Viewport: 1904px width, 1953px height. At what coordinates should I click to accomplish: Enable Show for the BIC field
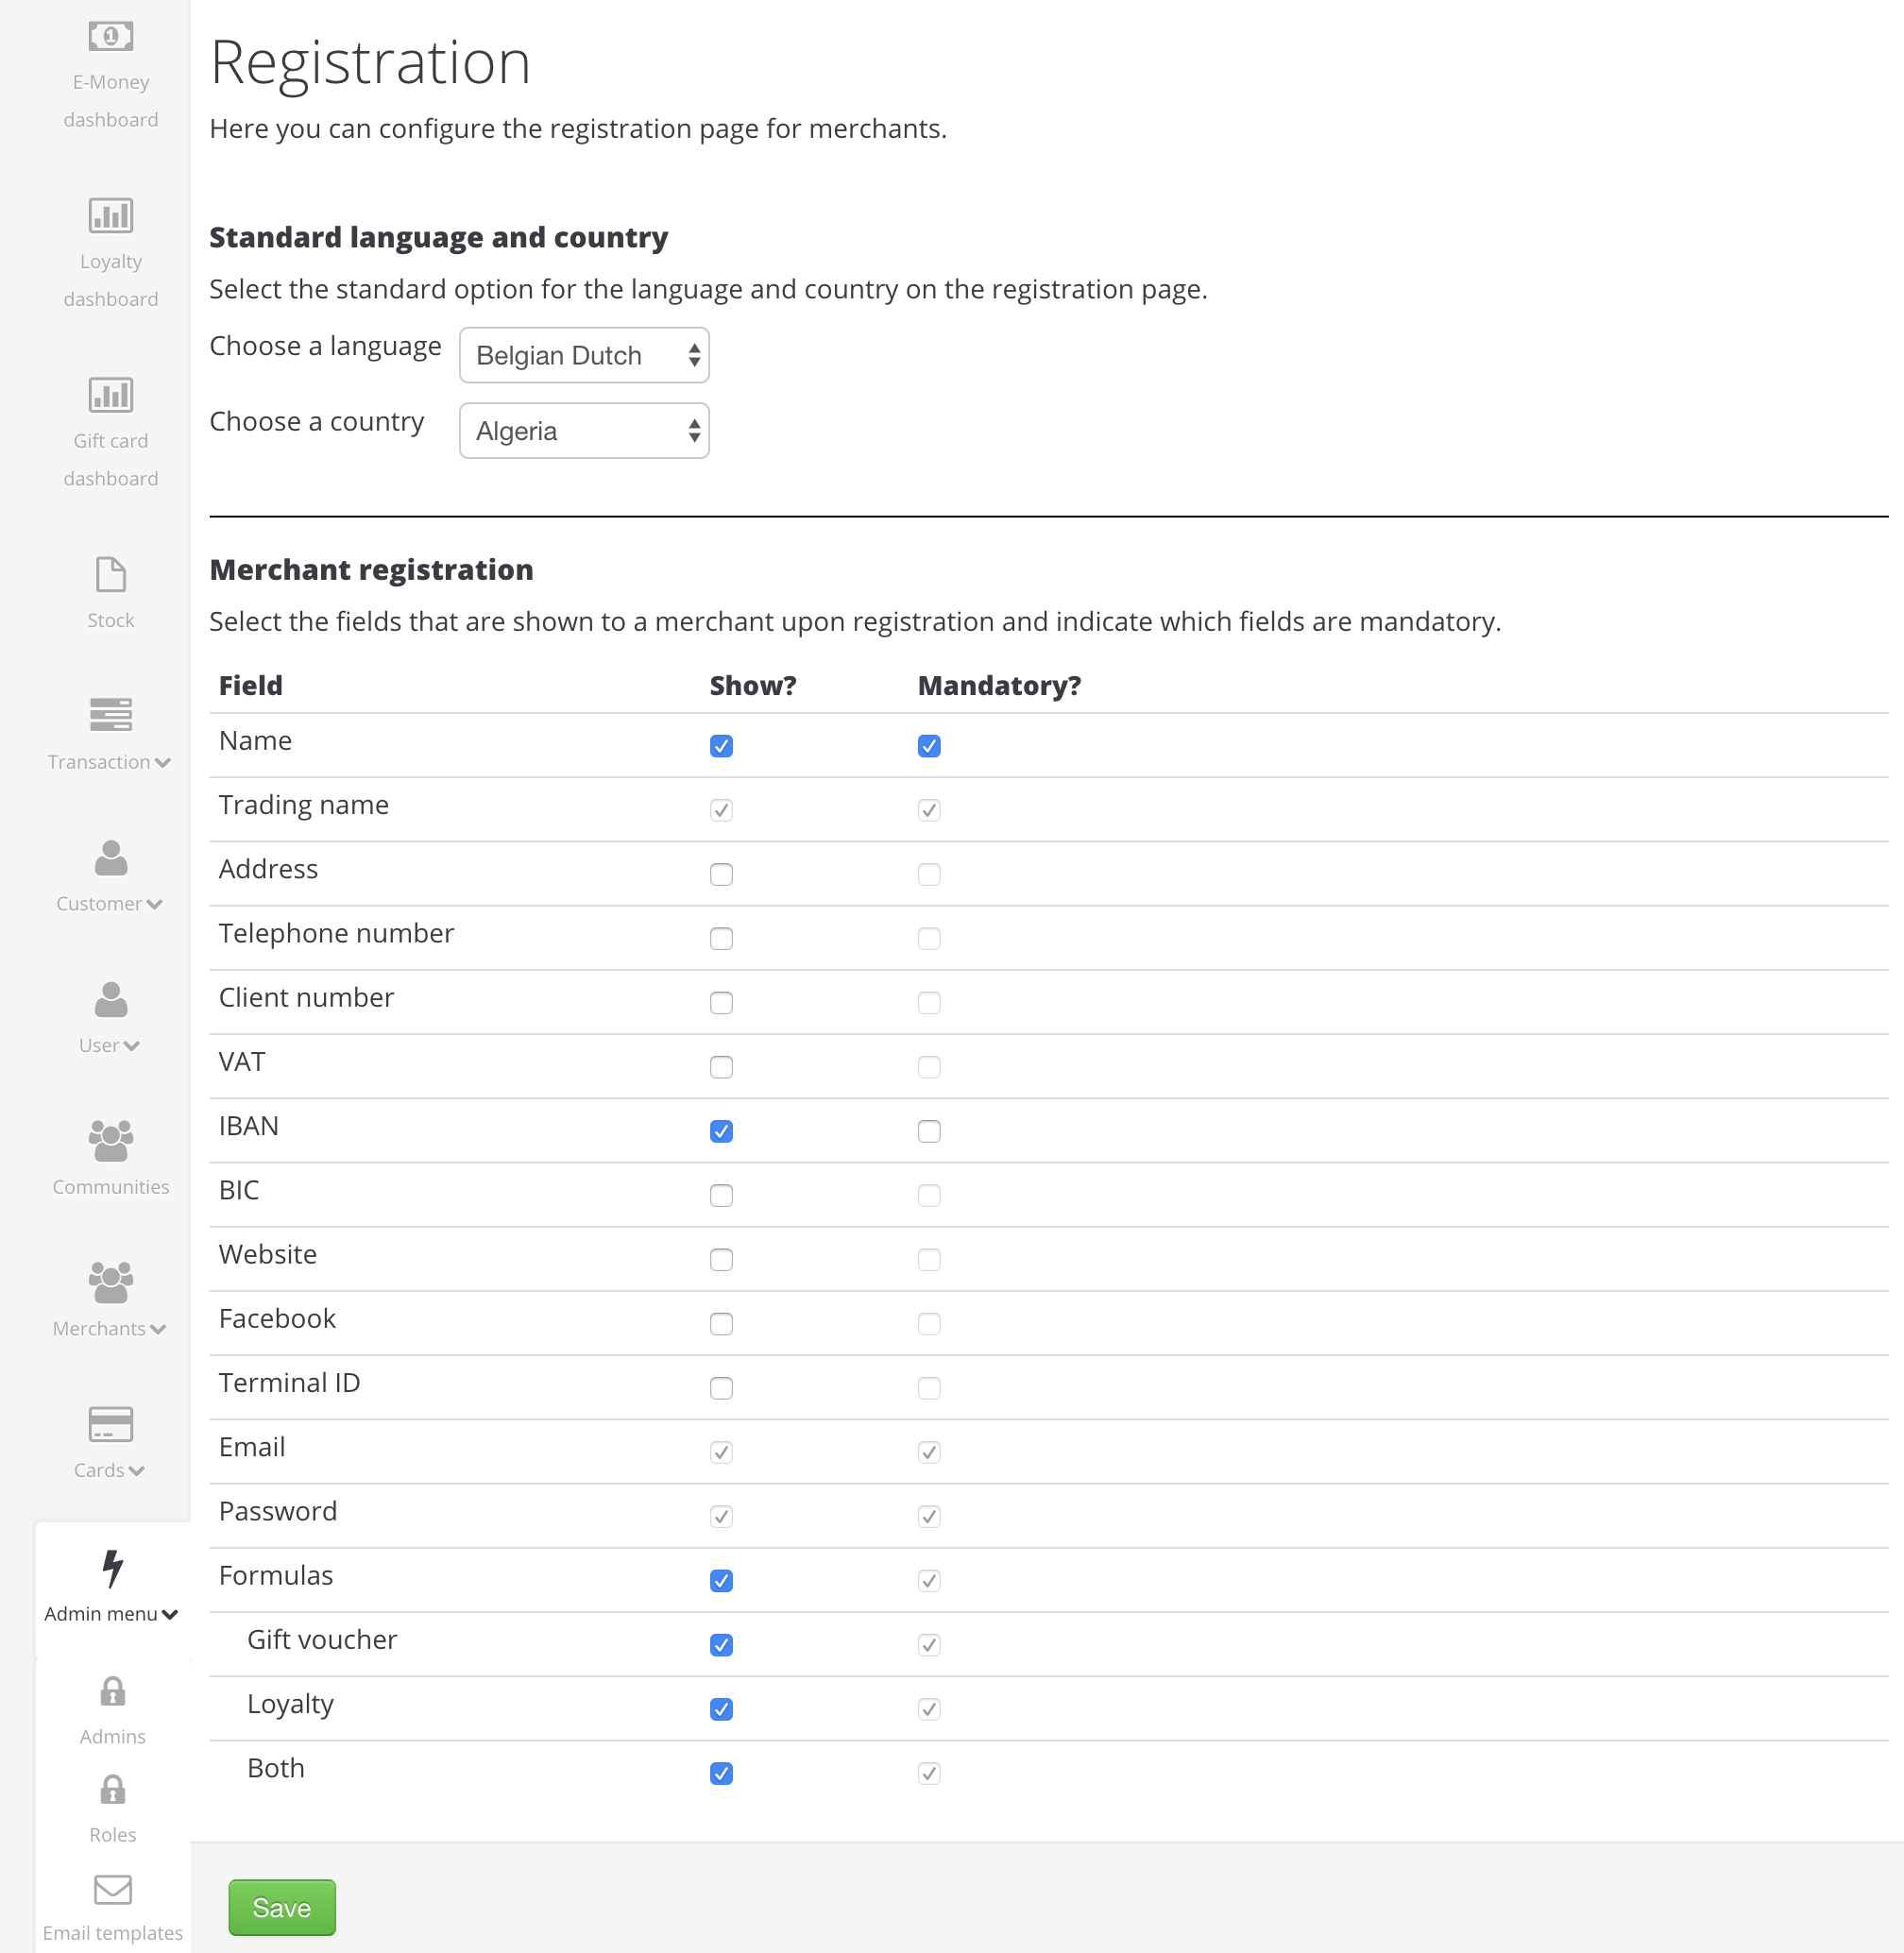721,1195
